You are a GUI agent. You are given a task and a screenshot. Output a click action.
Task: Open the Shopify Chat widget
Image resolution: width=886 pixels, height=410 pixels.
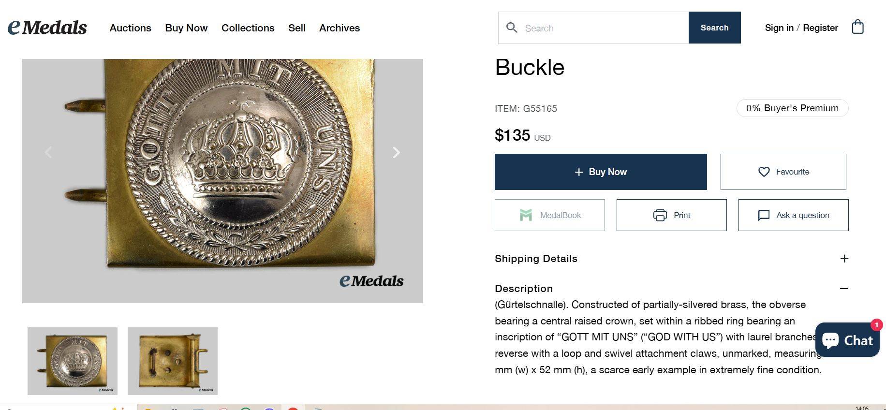(847, 340)
